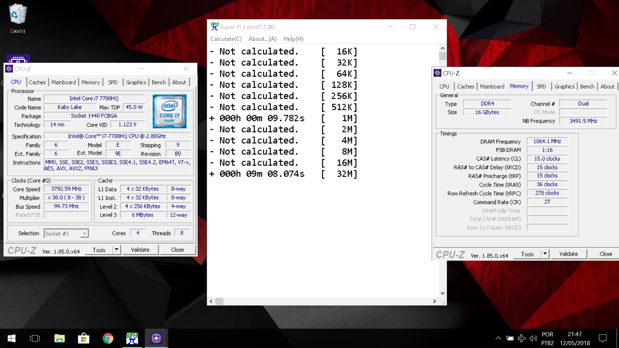Image resolution: width=619 pixels, height=348 pixels.
Task: Switch to About tab in left CPU-Z
Action: [x=179, y=82]
